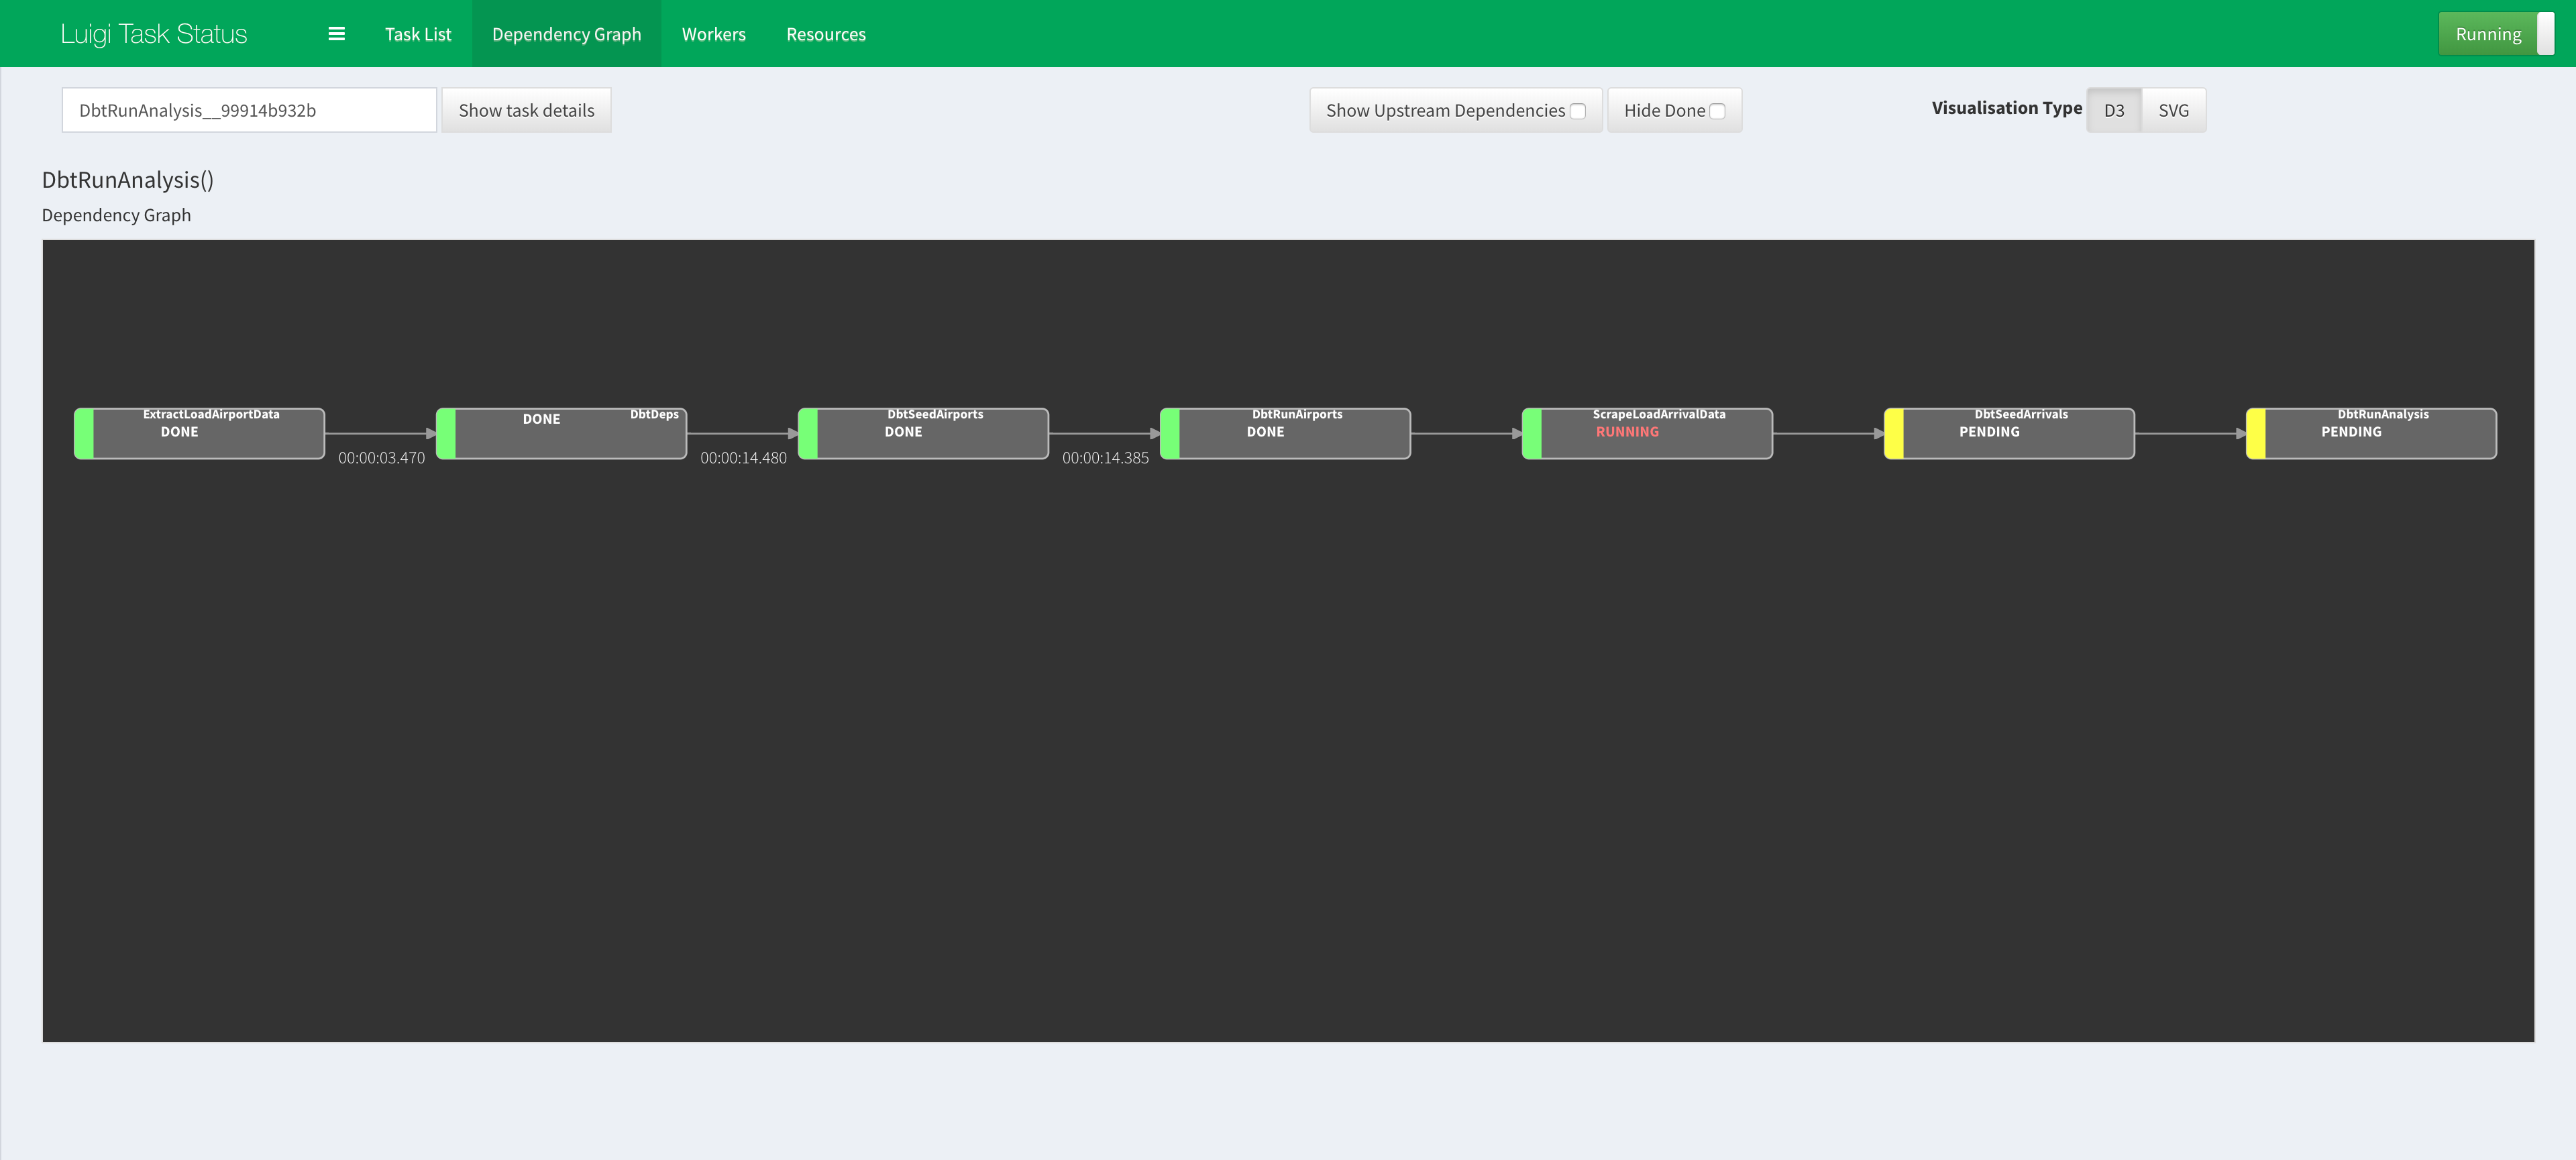Click the Luigi Task Status header link

click(153, 33)
